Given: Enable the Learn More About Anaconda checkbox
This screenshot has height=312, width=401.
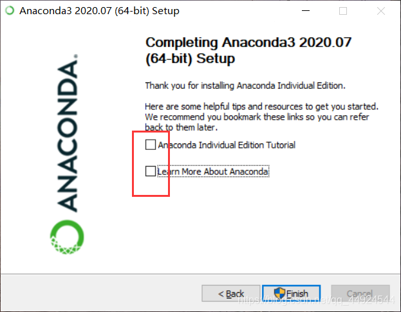Looking at the screenshot, I should point(151,171).
